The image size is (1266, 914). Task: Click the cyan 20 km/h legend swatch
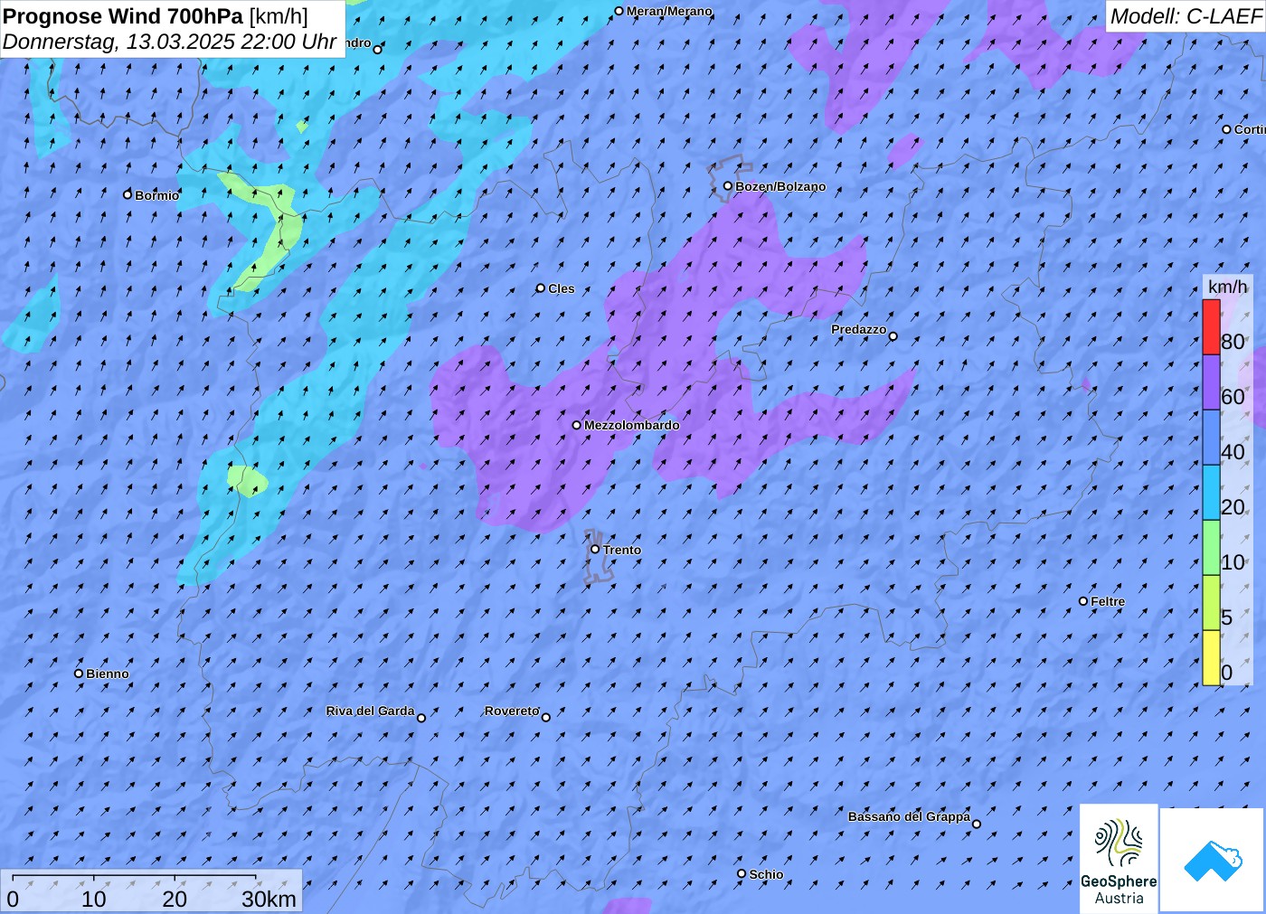click(x=1211, y=493)
